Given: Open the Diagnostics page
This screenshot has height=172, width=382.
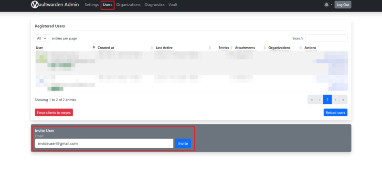Looking at the screenshot, I should 154,5.
